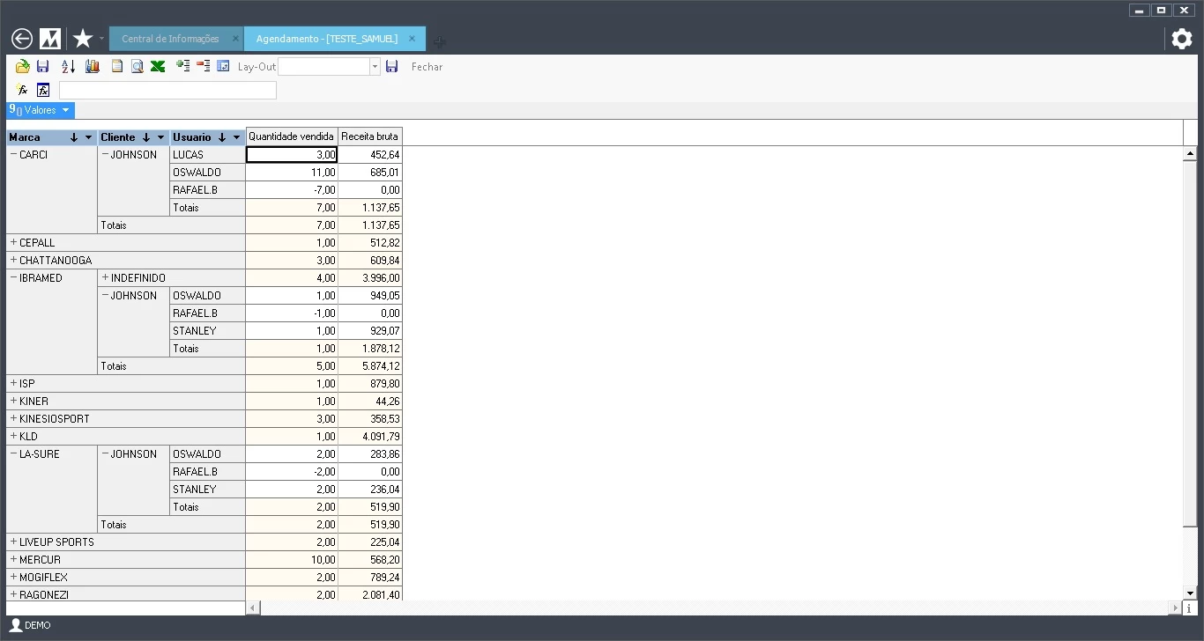Switch to the Central de Informações tab
Image resolution: width=1204 pixels, height=641 pixels.
pyautogui.click(x=170, y=39)
